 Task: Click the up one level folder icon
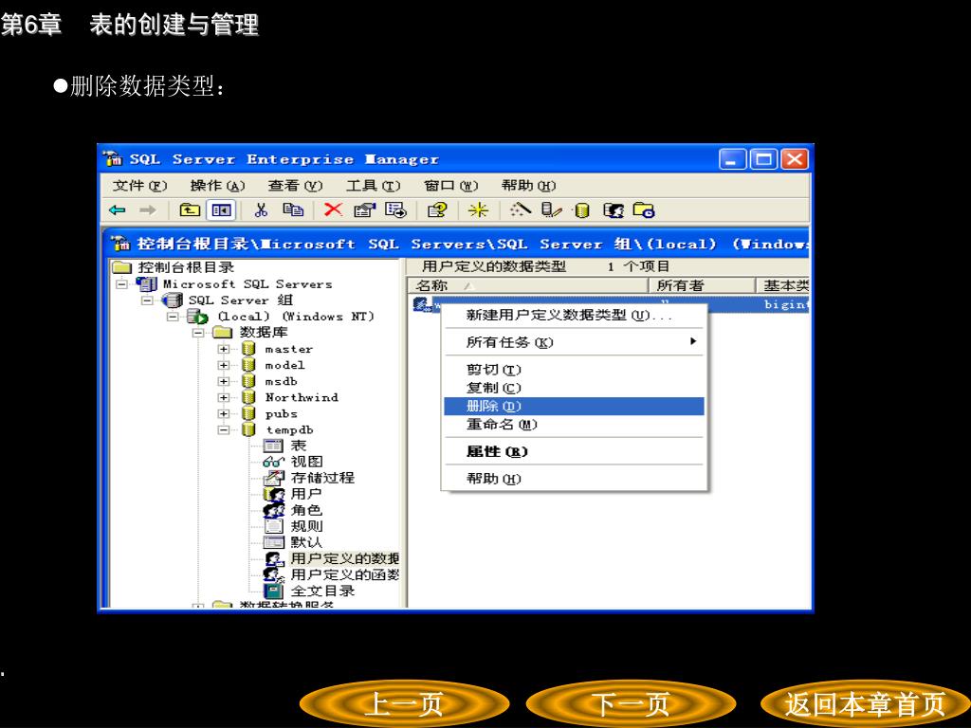click(x=190, y=210)
